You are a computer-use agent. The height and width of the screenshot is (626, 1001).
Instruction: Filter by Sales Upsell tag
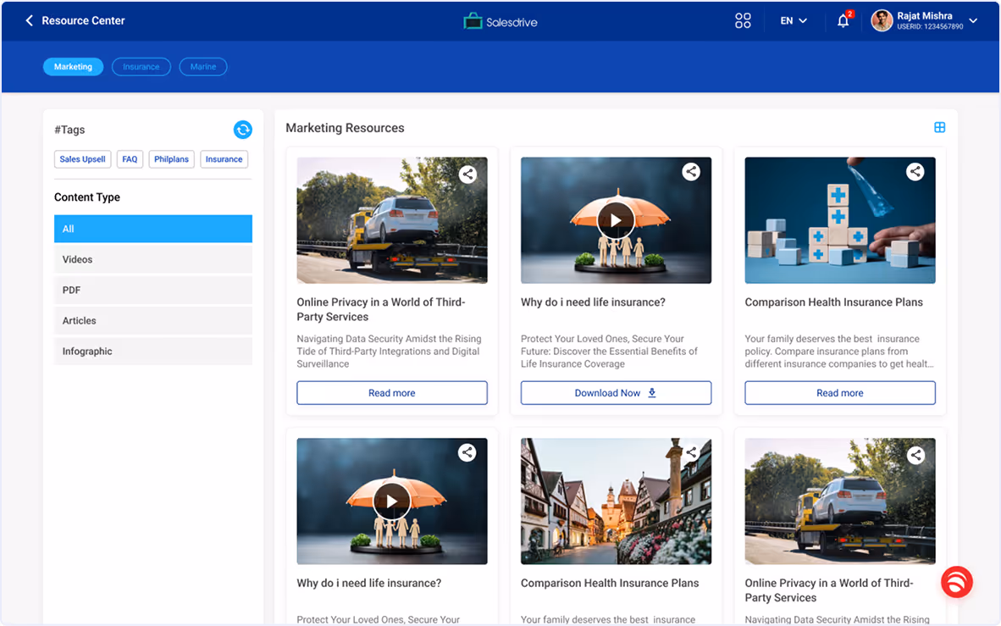(x=82, y=159)
